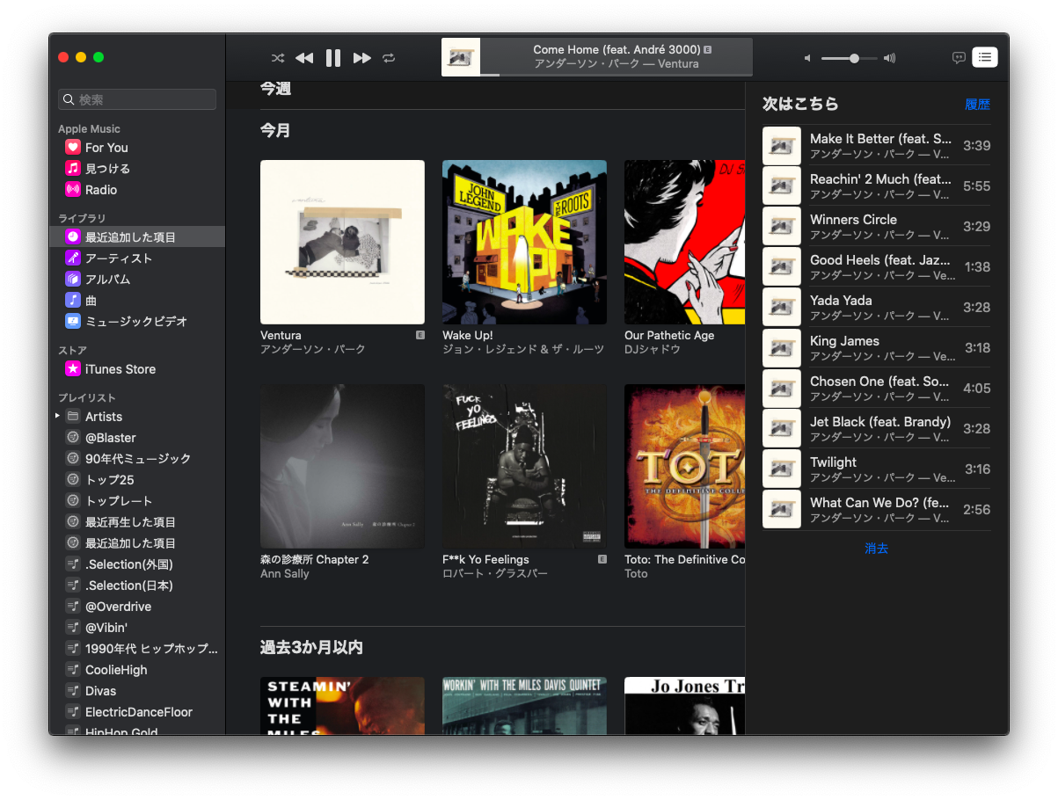
Task: Click the maximum volume speaker icon
Action: [x=890, y=58]
